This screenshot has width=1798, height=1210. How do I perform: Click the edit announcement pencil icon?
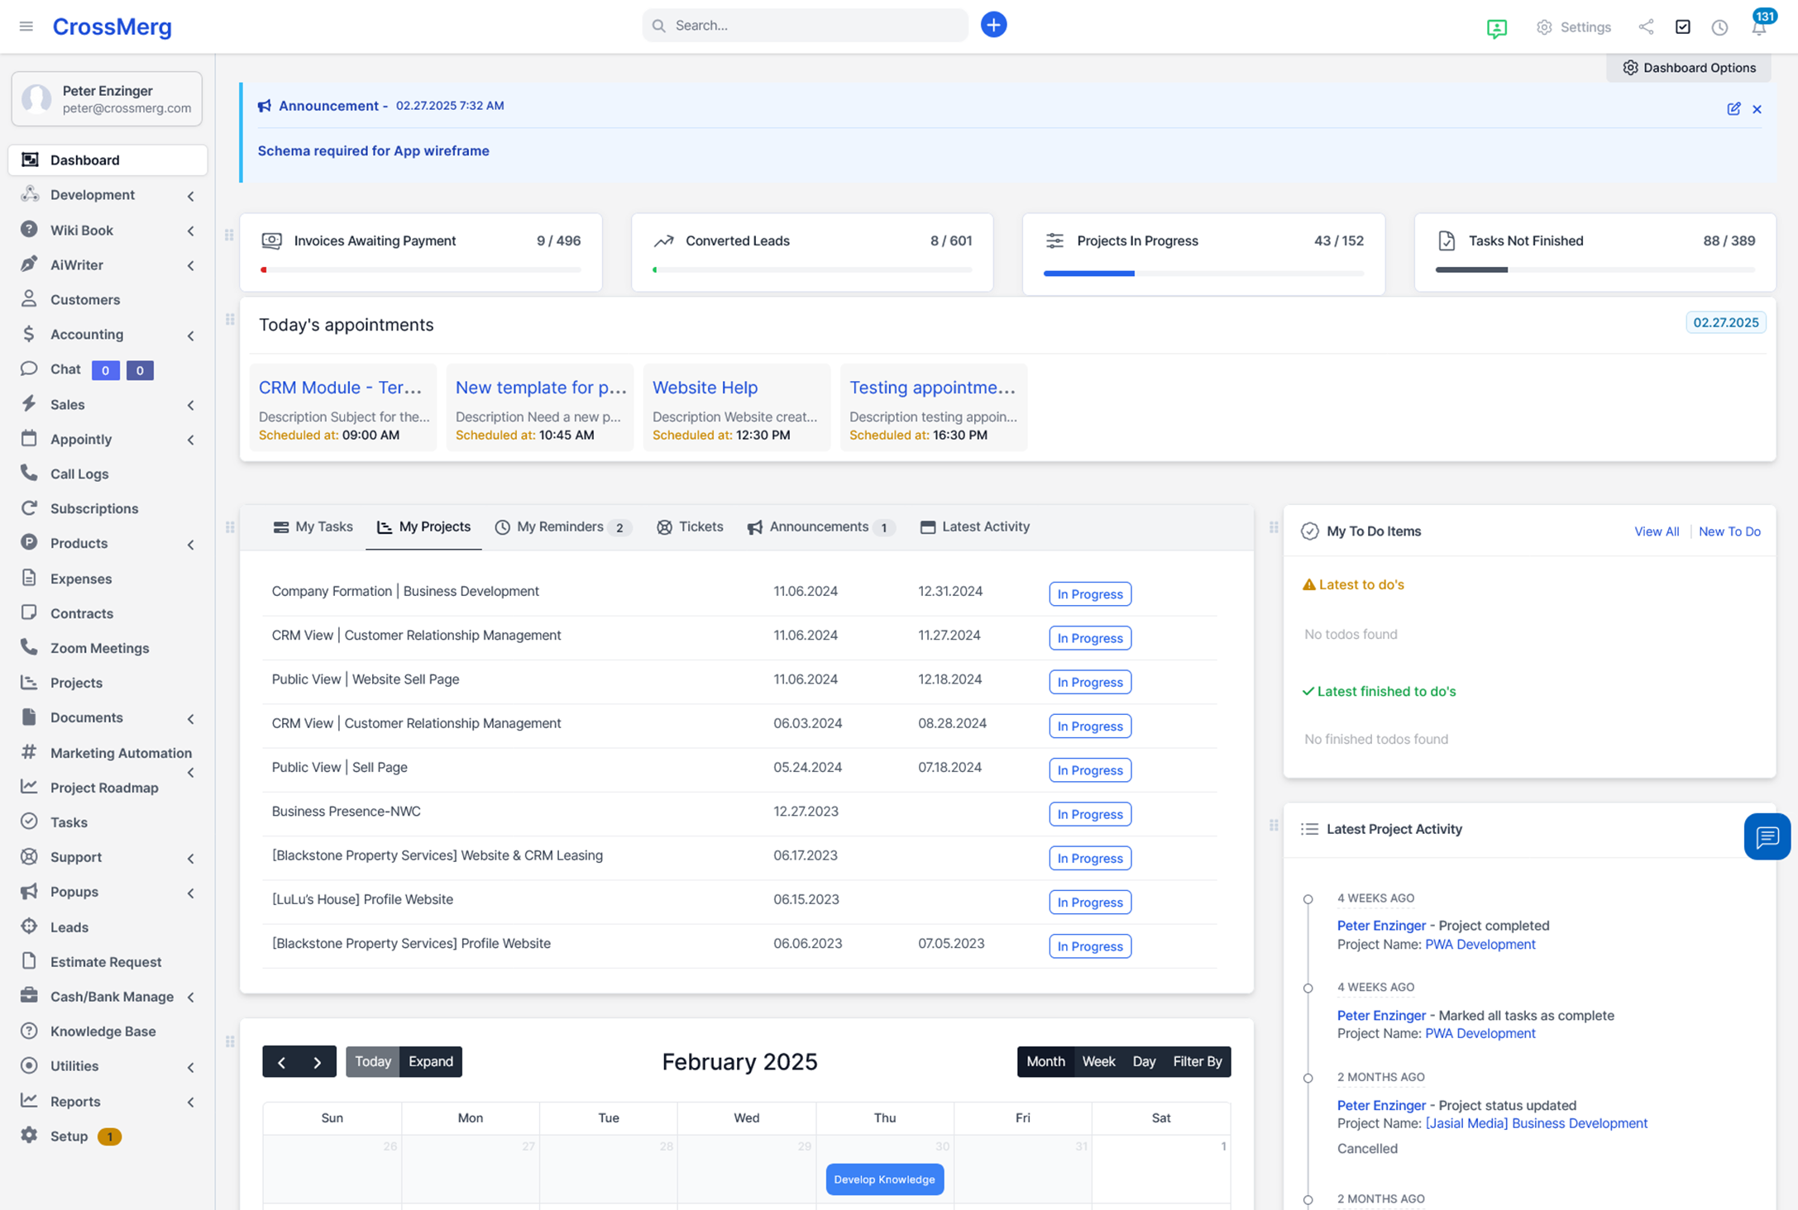tap(1733, 108)
